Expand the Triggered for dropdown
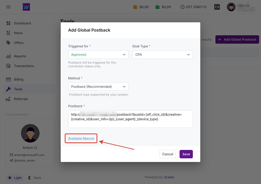This screenshot has width=261, height=184. [98, 55]
